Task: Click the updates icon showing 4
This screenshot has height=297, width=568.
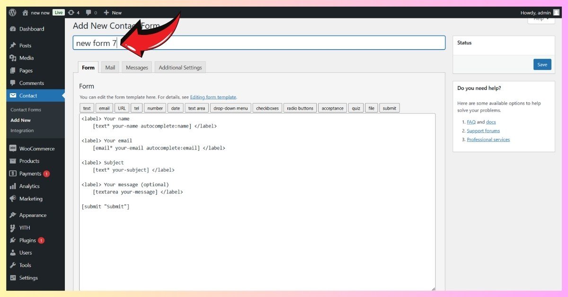Action: [71, 13]
